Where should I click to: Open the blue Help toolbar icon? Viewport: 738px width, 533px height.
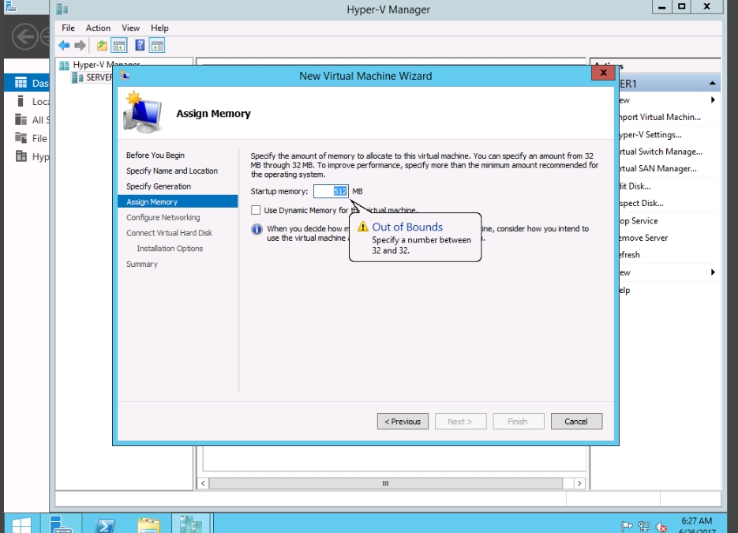pyautogui.click(x=140, y=45)
